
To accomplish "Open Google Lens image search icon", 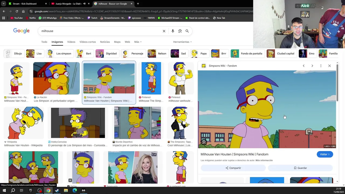I will (x=180, y=31).
